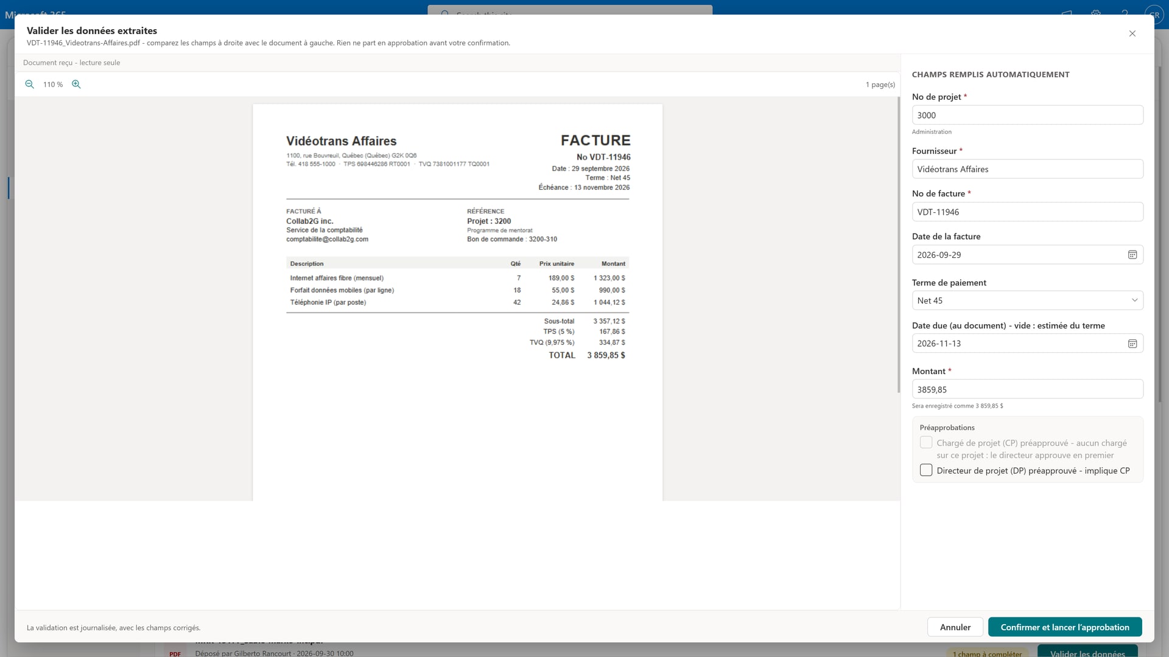Click the No de projet field
The width and height of the screenshot is (1169, 657).
(x=1028, y=115)
